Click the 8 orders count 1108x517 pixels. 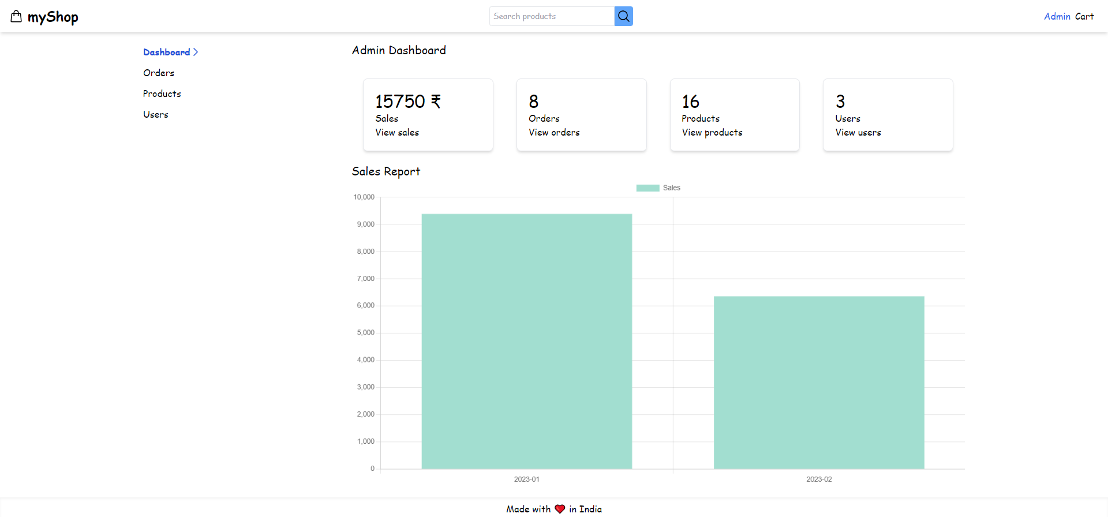tap(534, 102)
